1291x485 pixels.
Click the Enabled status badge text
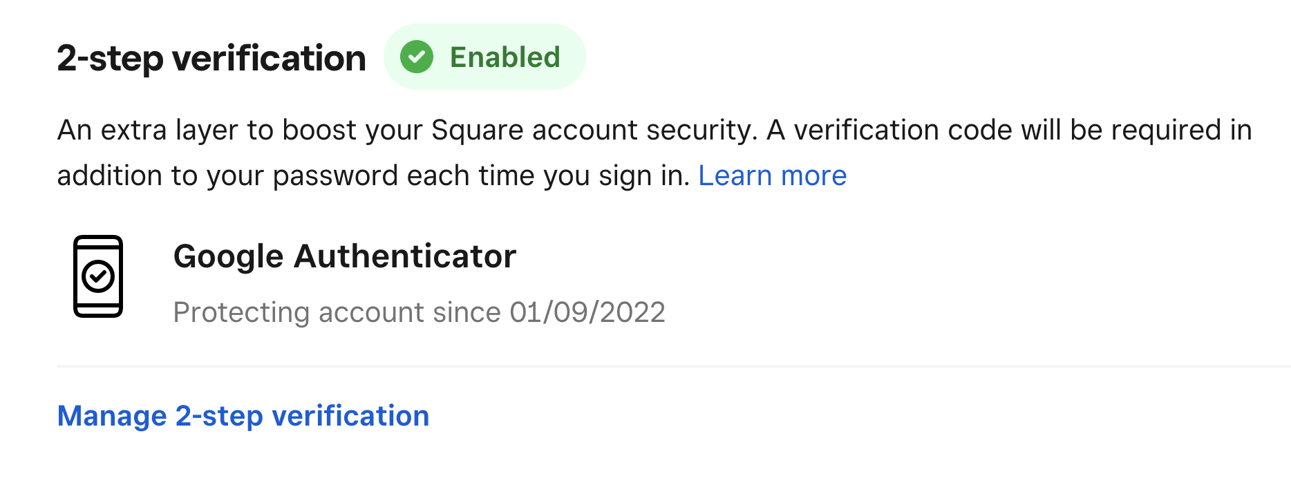coord(505,57)
